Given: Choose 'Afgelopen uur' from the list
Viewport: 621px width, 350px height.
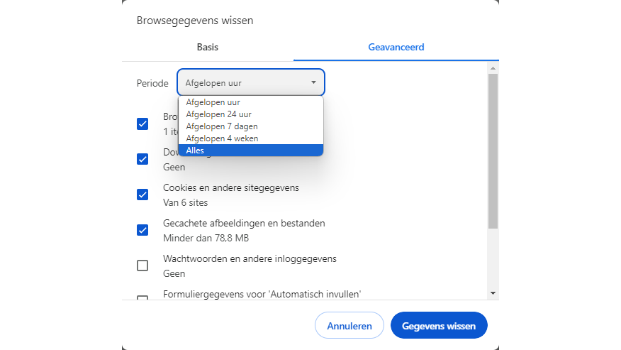Looking at the screenshot, I should coord(213,102).
